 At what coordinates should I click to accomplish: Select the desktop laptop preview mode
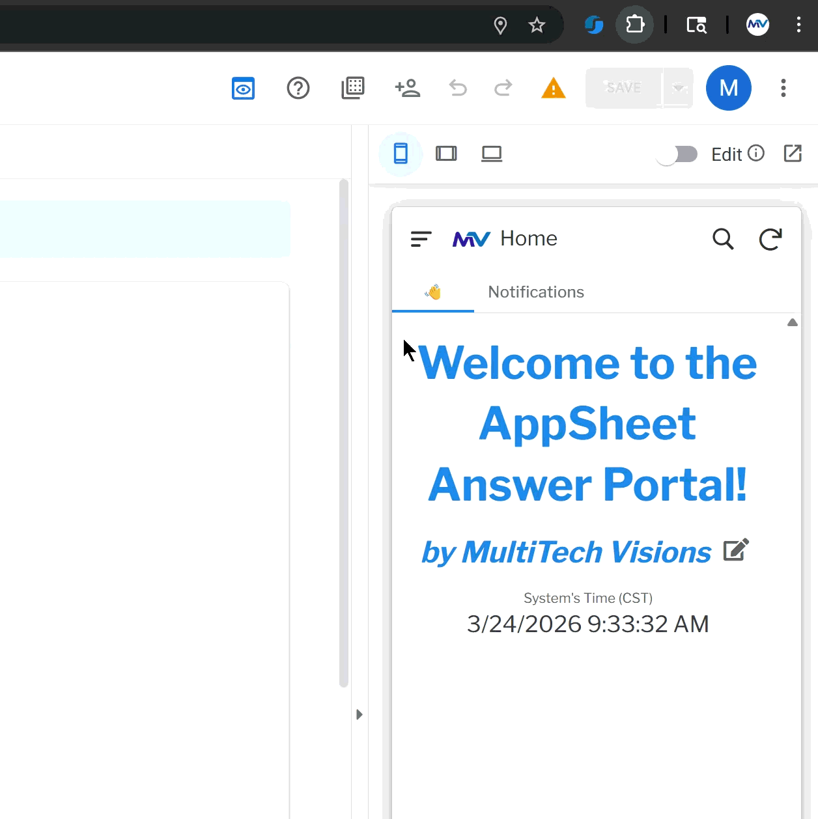tap(492, 154)
